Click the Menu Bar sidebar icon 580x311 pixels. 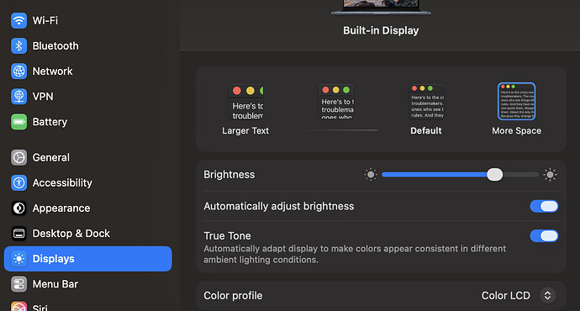[18, 284]
